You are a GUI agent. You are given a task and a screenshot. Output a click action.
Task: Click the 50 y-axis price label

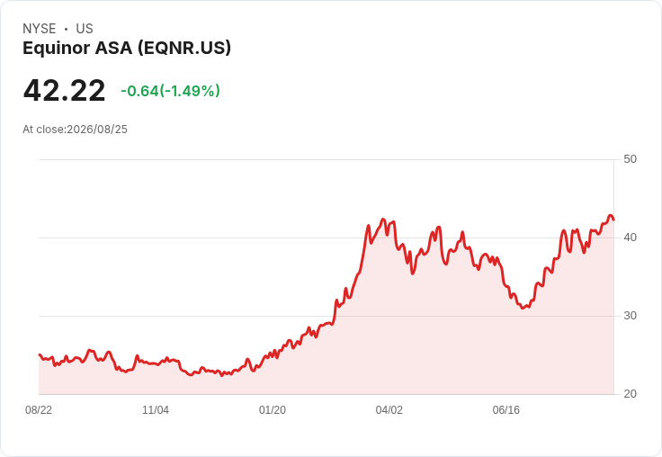(x=630, y=159)
